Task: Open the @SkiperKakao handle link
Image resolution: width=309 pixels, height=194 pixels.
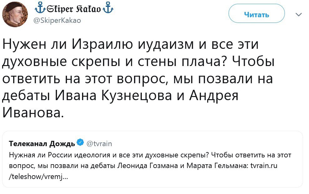Action: pyautogui.click(x=57, y=21)
